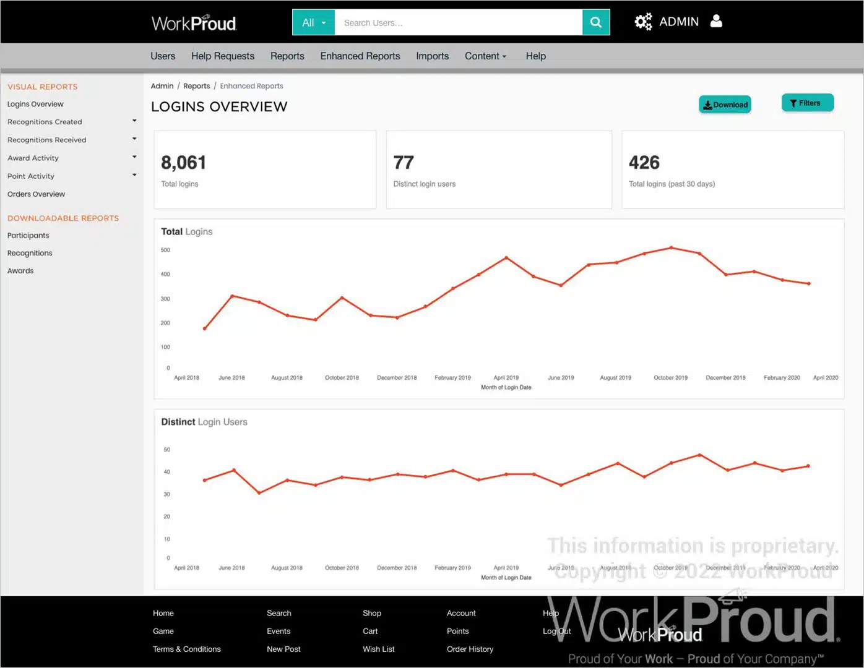The height and width of the screenshot is (668, 864).
Task: Open Participants downloadable report
Action: (x=28, y=236)
